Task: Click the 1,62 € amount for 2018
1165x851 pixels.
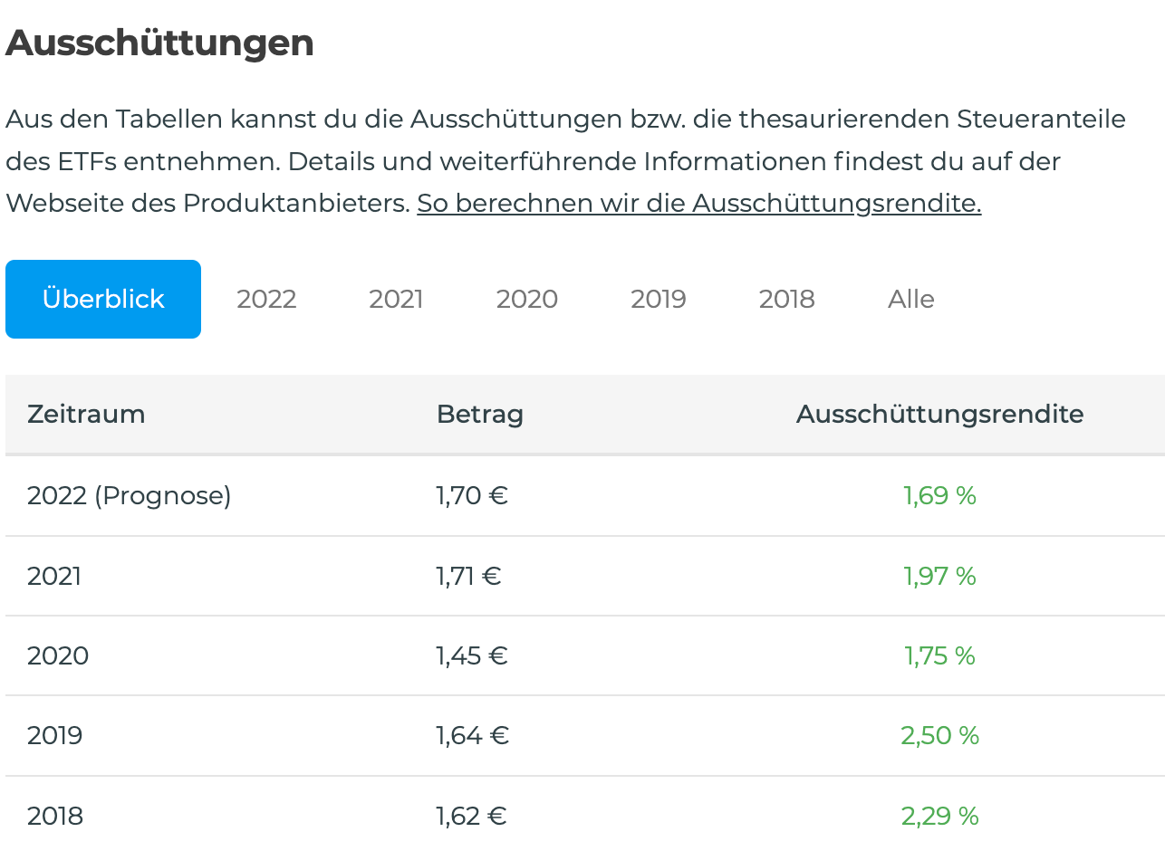Action: pos(471,817)
